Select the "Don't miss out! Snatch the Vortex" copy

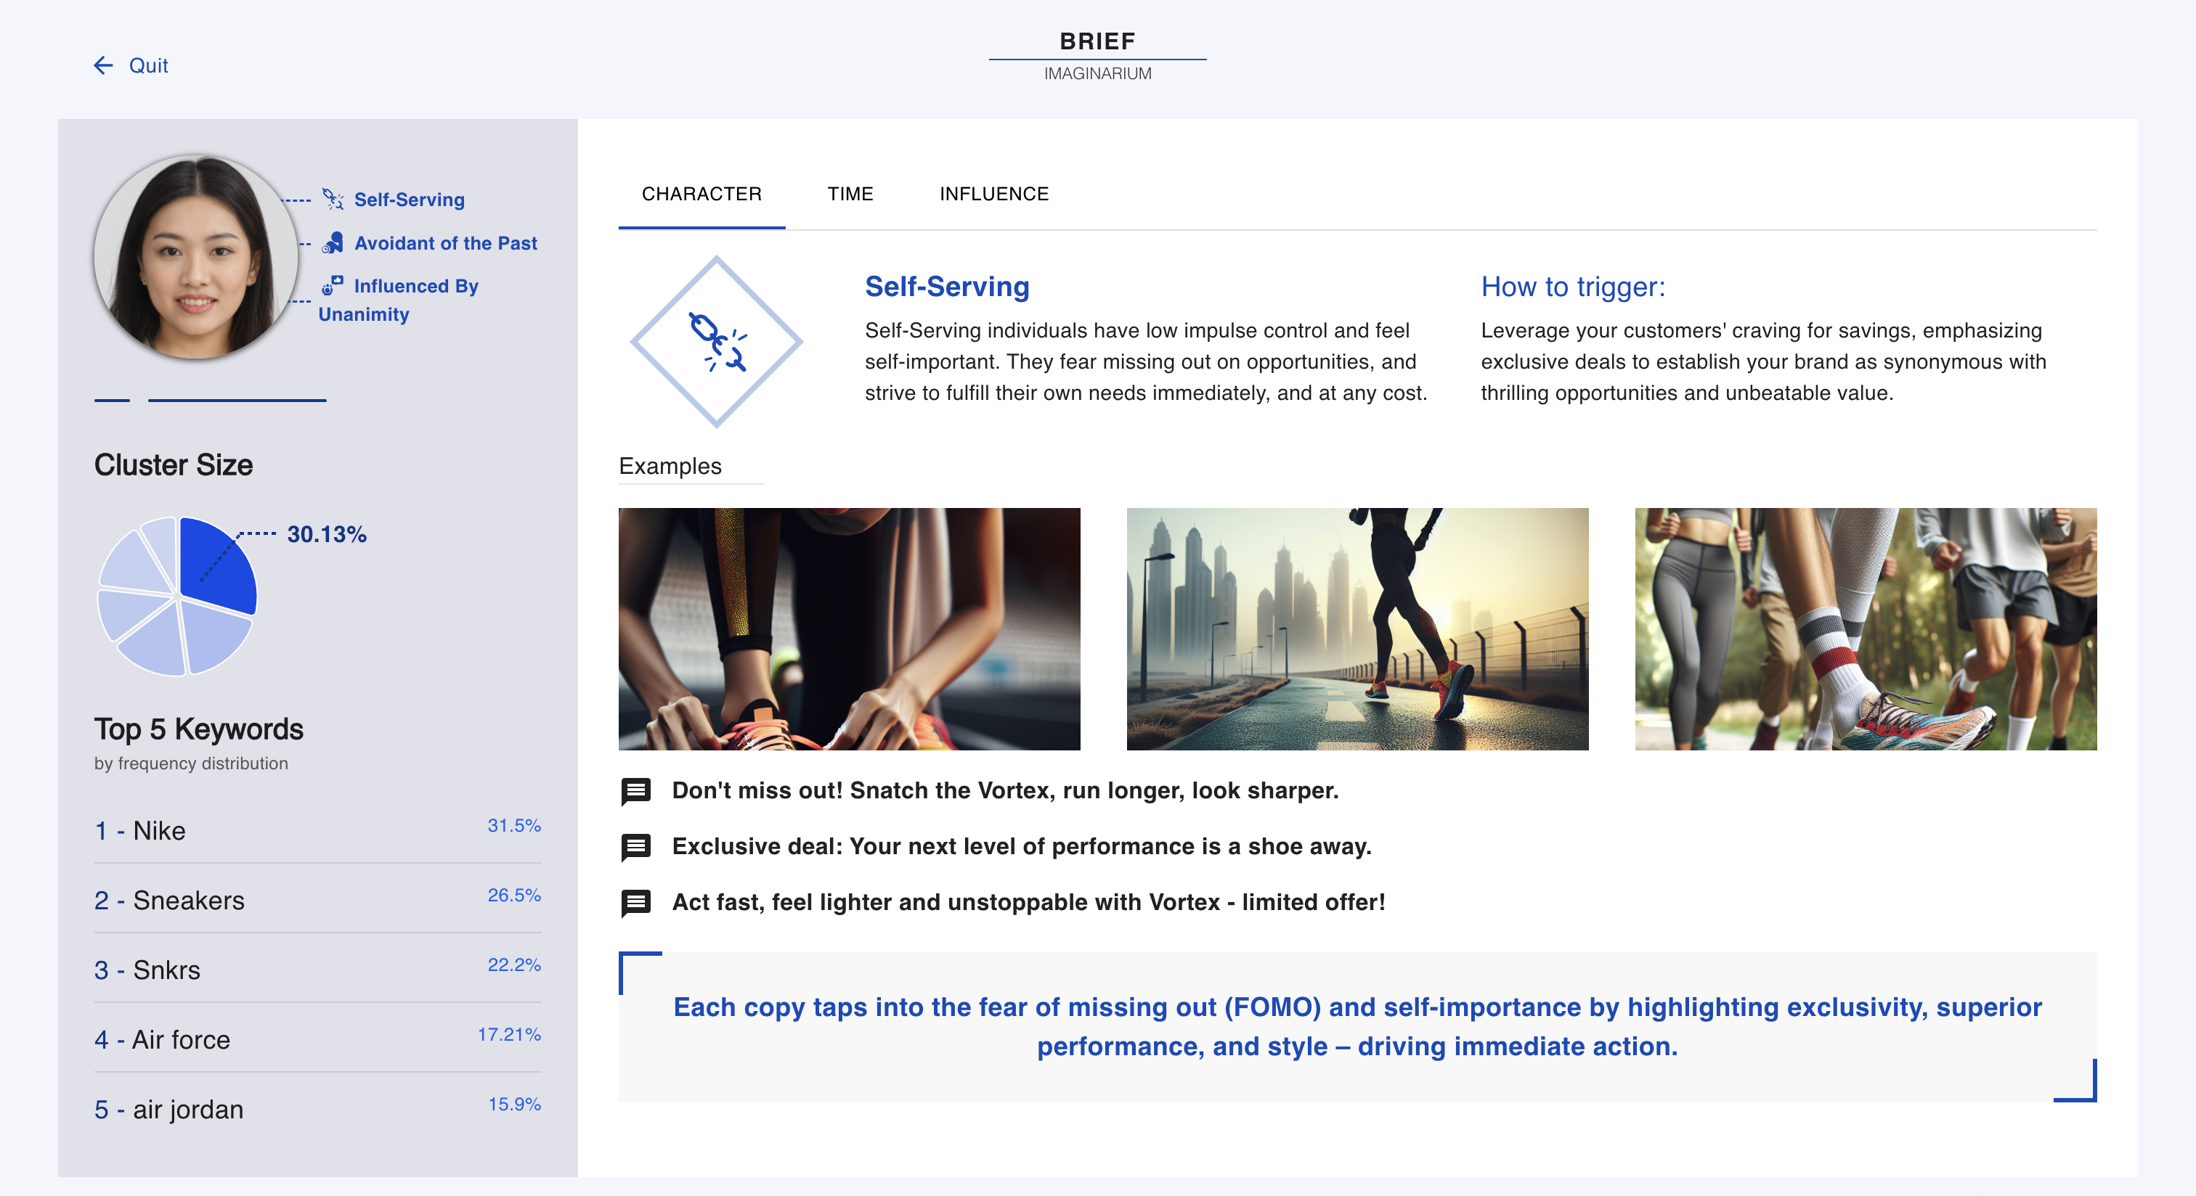pyautogui.click(x=1005, y=790)
